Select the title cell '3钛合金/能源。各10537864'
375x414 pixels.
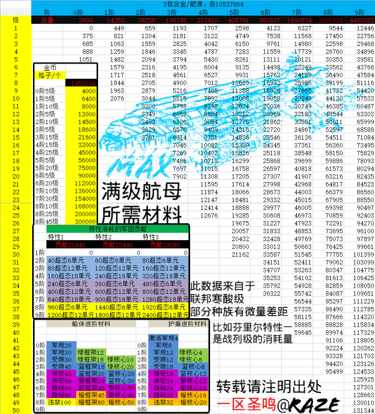click(x=203, y=4)
